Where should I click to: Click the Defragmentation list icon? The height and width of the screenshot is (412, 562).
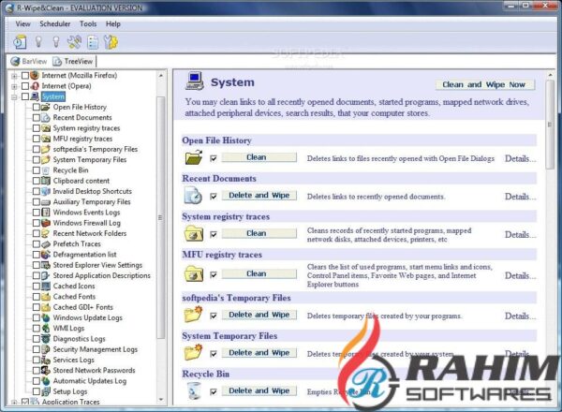pyautogui.click(x=46, y=255)
